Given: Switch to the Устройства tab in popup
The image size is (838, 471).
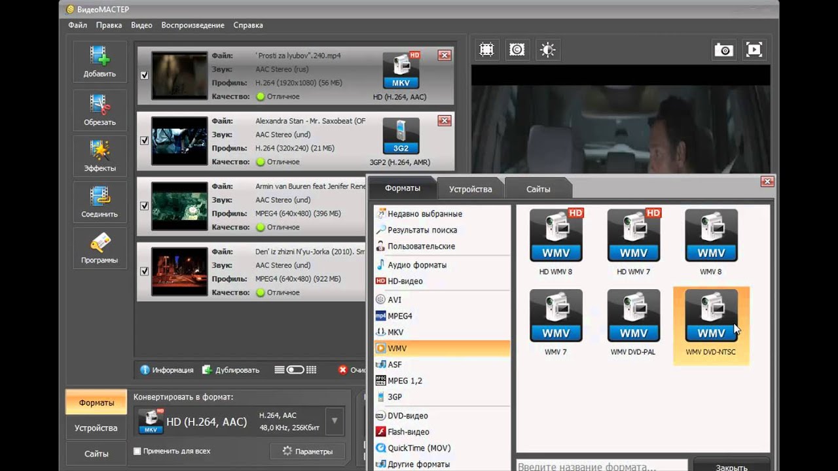Looking at the screenshot, I should click(470, 189).
